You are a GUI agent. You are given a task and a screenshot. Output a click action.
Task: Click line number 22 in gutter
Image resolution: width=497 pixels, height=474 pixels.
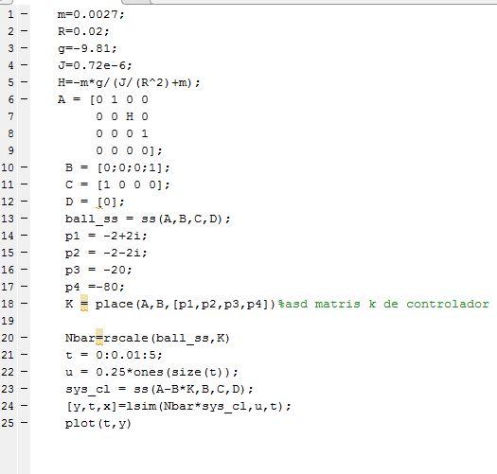click(x=8, y=372)
